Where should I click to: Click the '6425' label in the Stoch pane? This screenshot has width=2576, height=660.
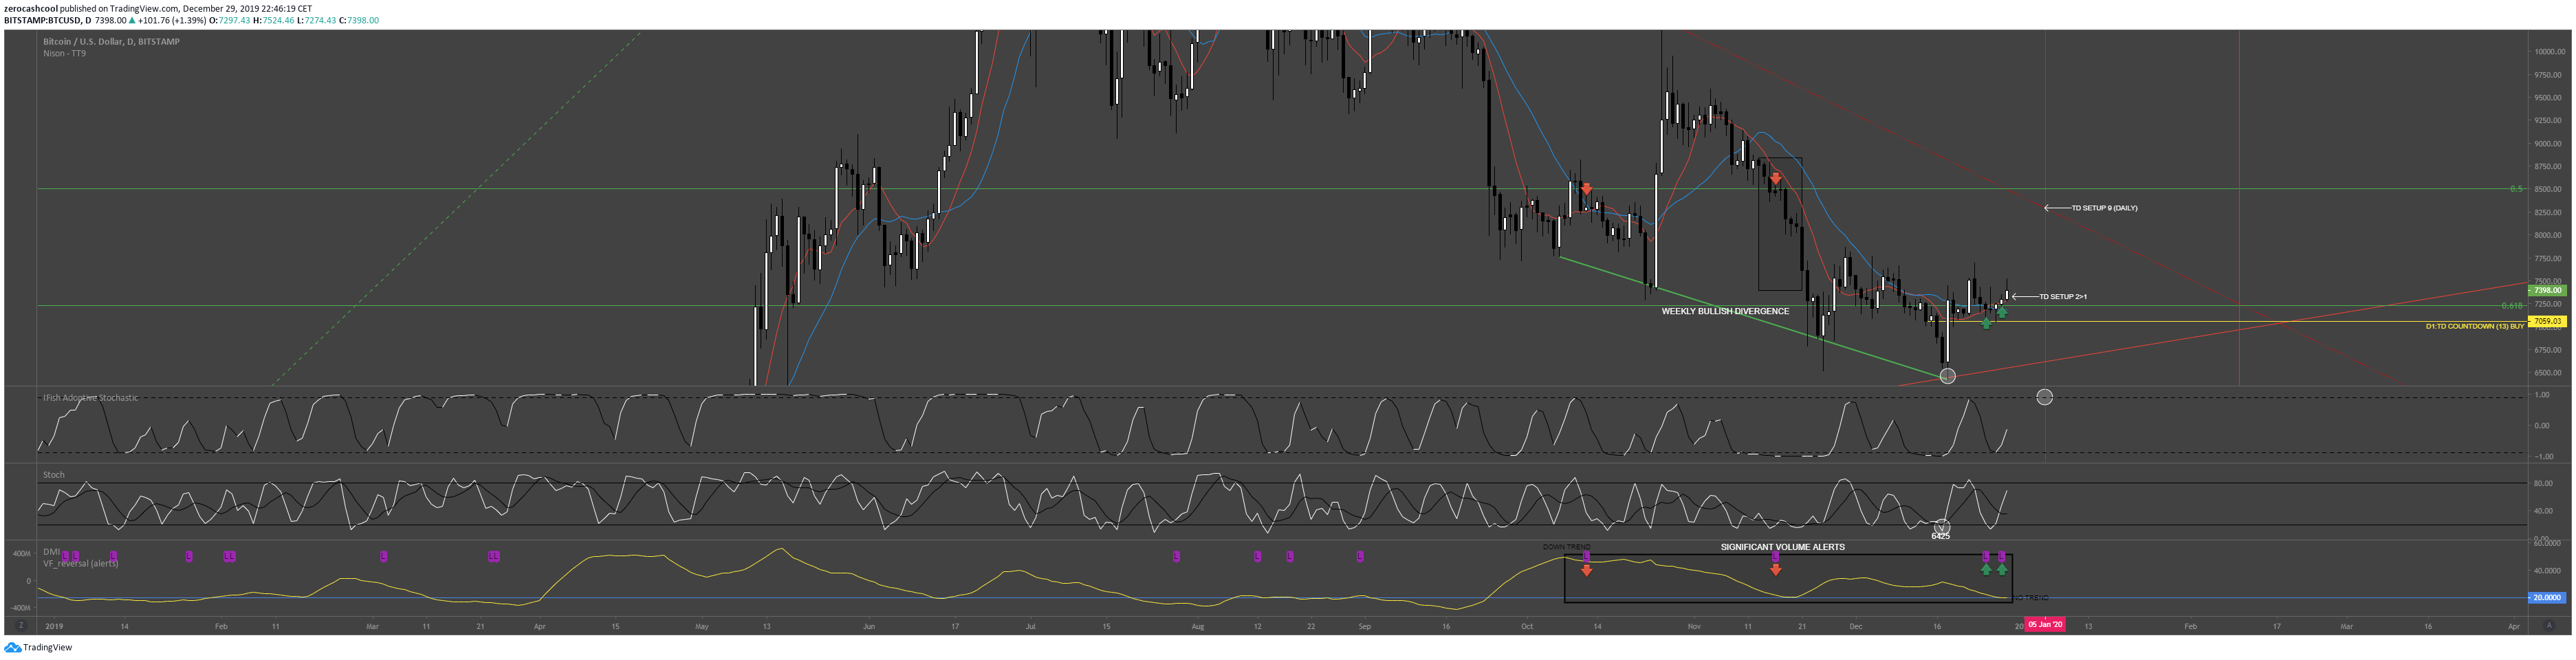[1940, 537]
